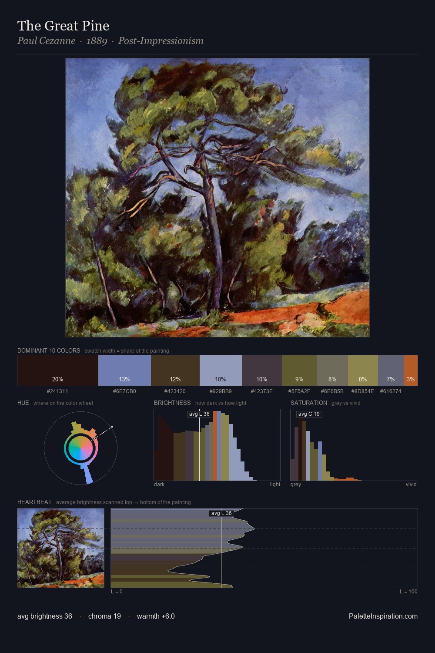Click the avg C 19 tag
The image size is (435, 653).
pos(309,414)
